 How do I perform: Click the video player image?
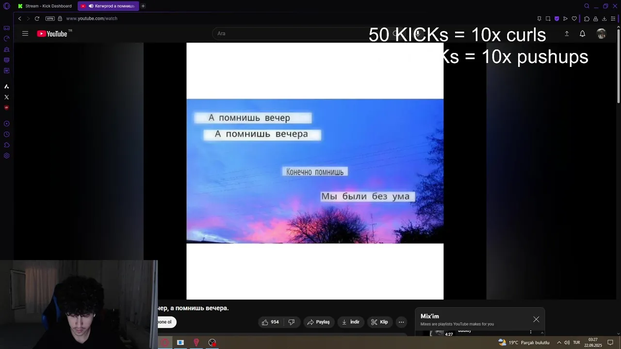[x=315, y=171]
